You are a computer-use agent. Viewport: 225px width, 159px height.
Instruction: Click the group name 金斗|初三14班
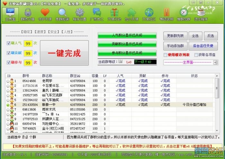[x=53, y=128]
